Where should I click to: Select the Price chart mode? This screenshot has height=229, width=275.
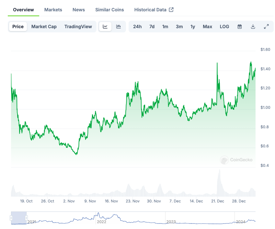pos(18,27)
